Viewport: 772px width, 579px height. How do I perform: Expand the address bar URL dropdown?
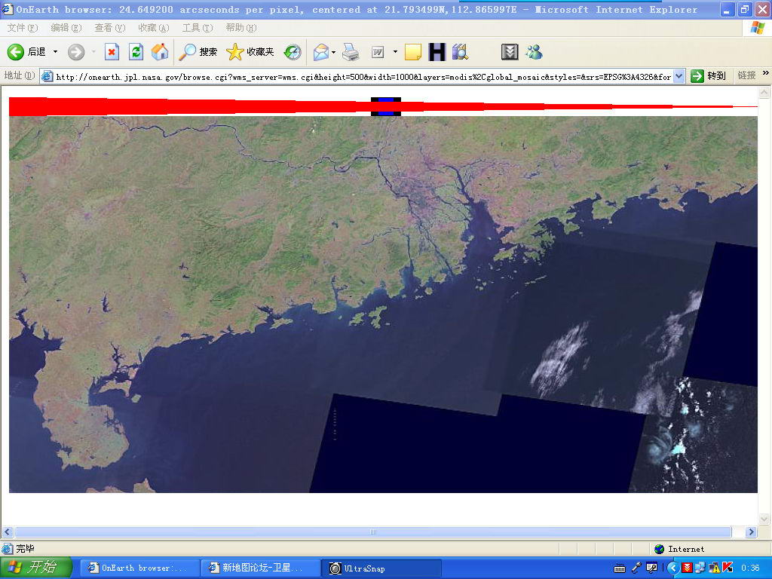(679, 76)
